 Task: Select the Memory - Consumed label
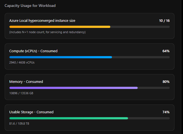[26, 82]
